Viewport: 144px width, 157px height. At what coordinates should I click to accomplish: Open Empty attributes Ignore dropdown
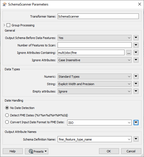pyautogui.click(x=95, y=91)
